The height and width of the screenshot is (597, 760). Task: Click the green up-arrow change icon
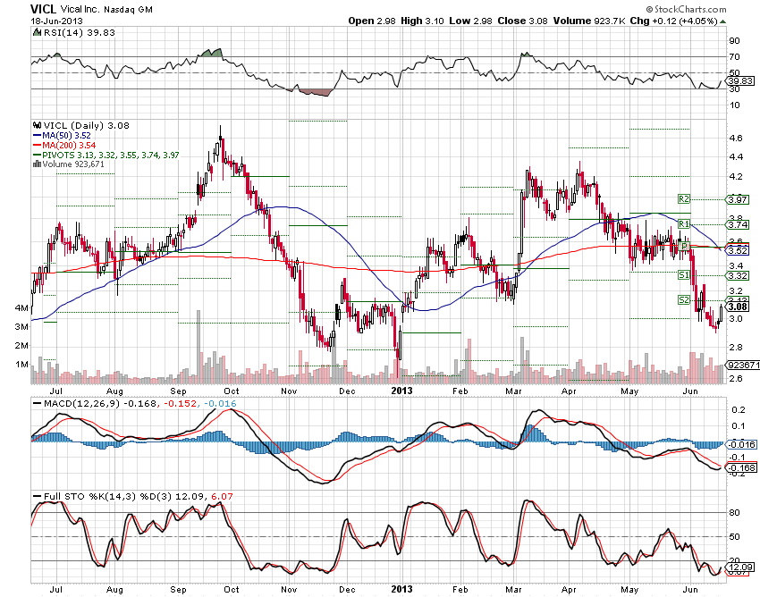(x=723, y=21)
